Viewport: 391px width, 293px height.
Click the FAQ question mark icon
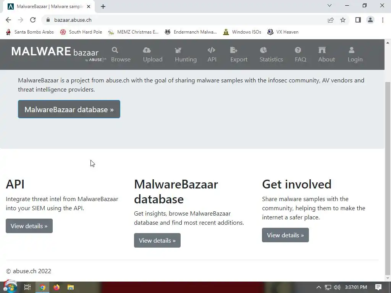tap(298, 50)
